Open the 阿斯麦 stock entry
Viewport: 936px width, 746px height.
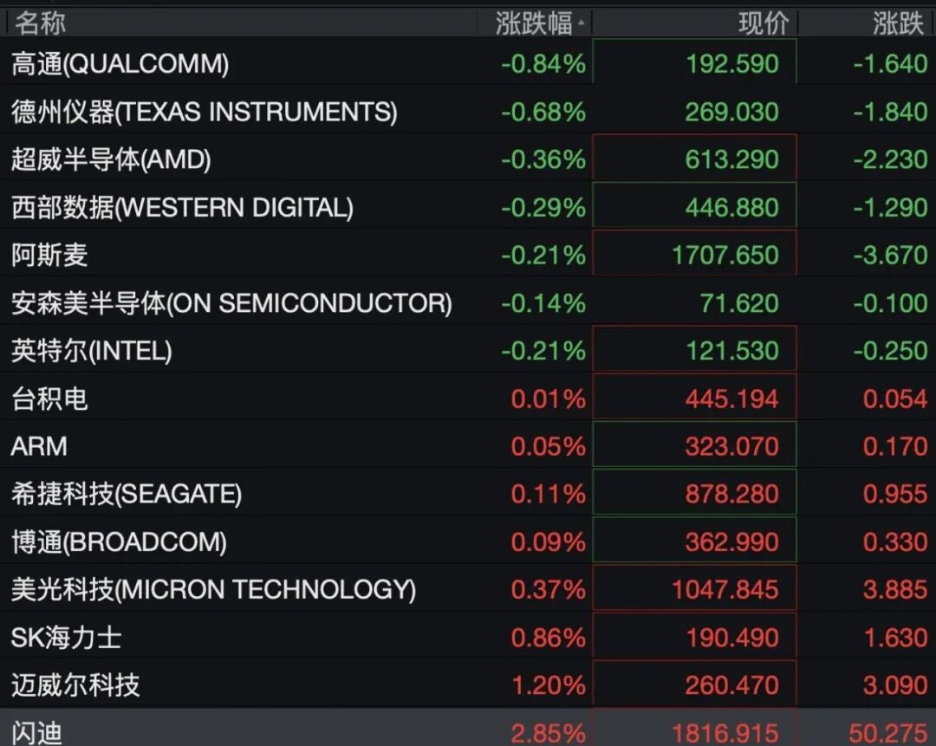point(468,255)
